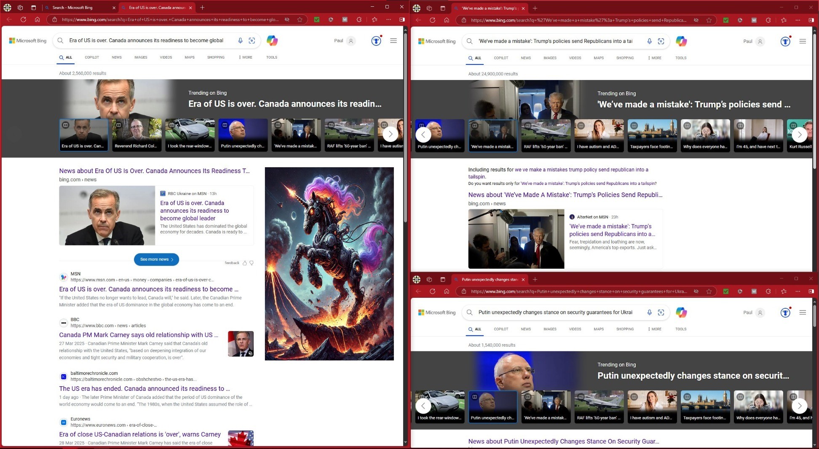The width and height of the screenshot is (819, 449).
Task: Click the address bar in top-right browser window
Action: [x=578, y=20]
